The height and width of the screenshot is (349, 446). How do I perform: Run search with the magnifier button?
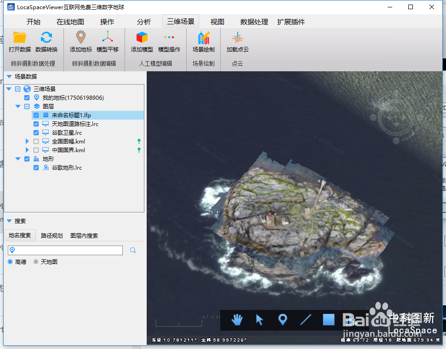pos(133,250)
